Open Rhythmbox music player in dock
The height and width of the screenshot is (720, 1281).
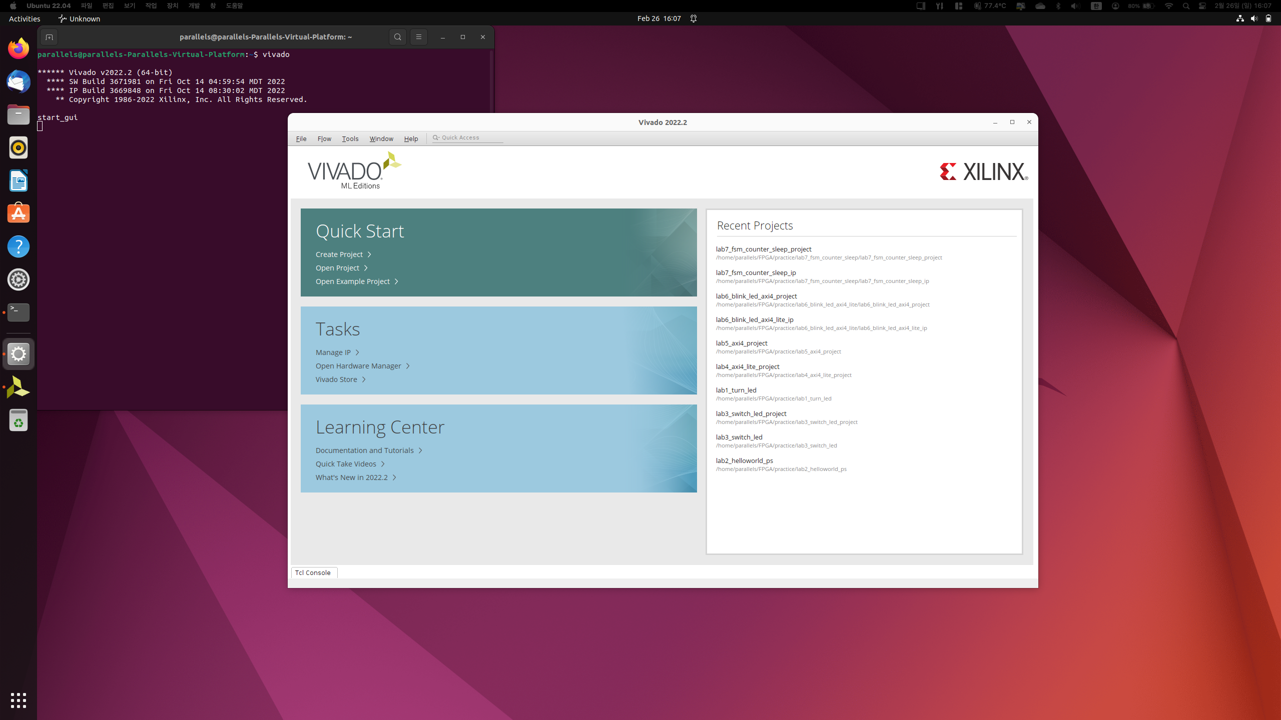[19, 147]
